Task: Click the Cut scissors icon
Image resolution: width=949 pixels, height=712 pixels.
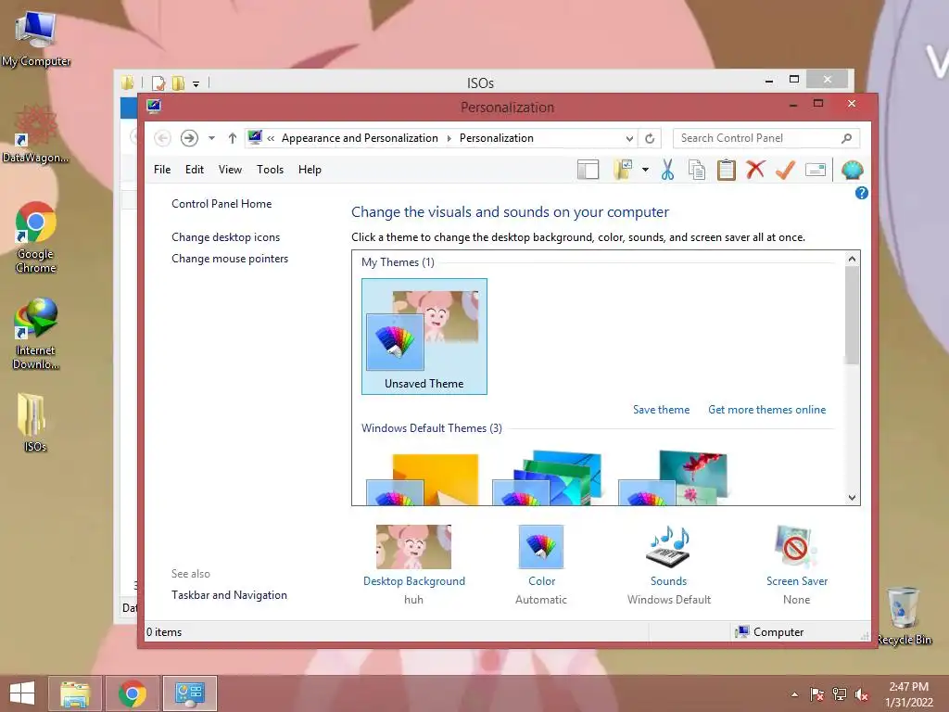Action: click(x=667, y=171)
